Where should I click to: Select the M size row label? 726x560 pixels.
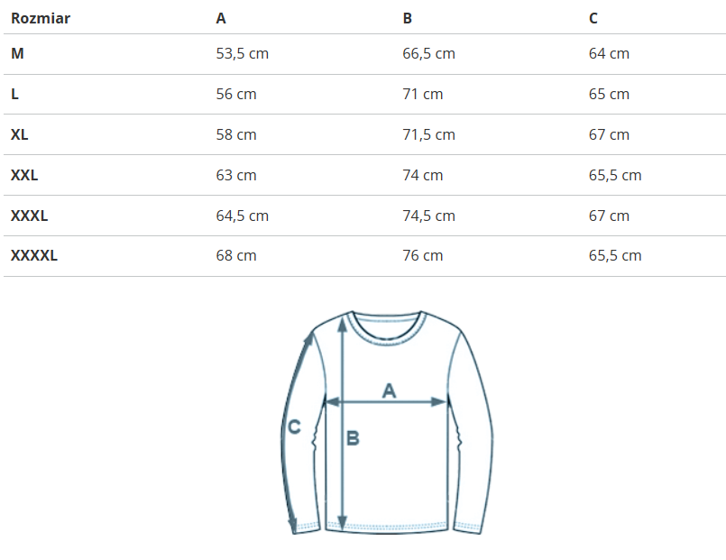(17, 54)
